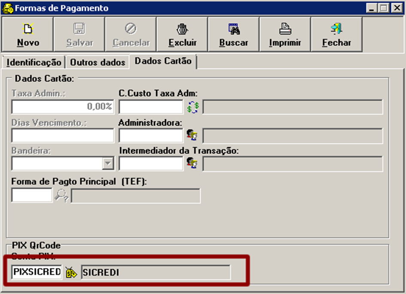Viewport: 406px width, 294px height.
Task: Open the Administradora lookup icon
Action: click(x=192, y=135)
